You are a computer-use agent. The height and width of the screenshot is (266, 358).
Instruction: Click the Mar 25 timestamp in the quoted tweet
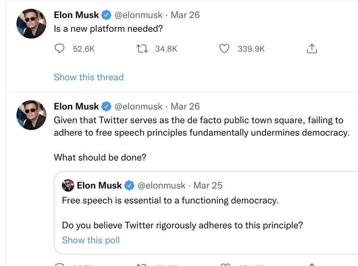point(208,185)
